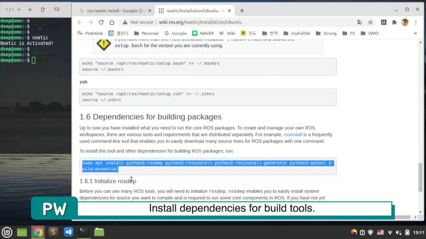Follow the rosinstall link
This screenshot has width=426, height=239.
pyautogui.click(x=293, y=134)
